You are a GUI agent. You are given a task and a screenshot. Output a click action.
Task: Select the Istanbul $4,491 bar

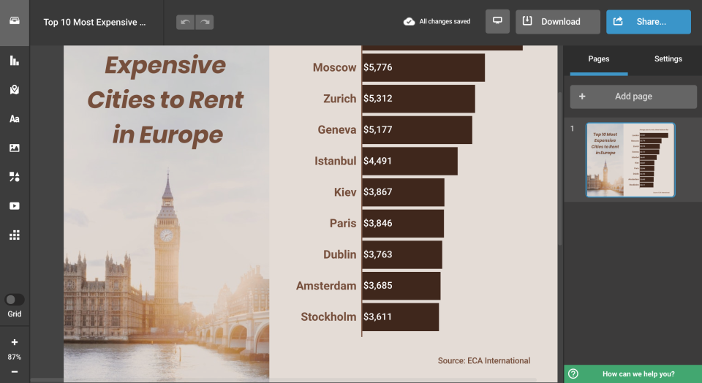[x=409, y=161]
